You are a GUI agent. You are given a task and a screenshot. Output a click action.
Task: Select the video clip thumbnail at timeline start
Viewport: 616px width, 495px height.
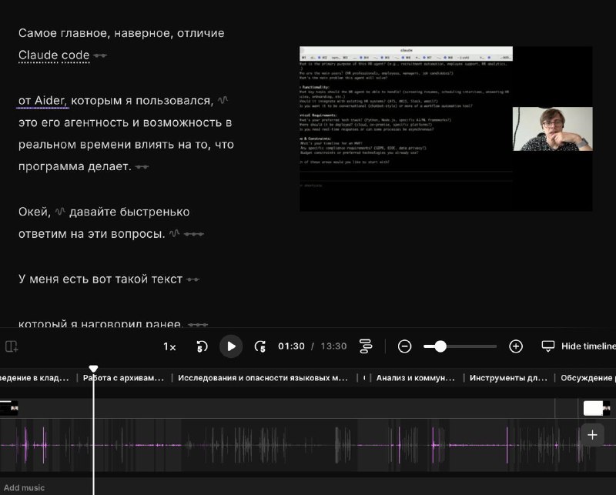pos(9,408)
